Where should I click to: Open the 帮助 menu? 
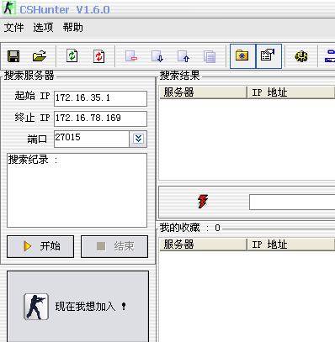click(x=72, y=28)
